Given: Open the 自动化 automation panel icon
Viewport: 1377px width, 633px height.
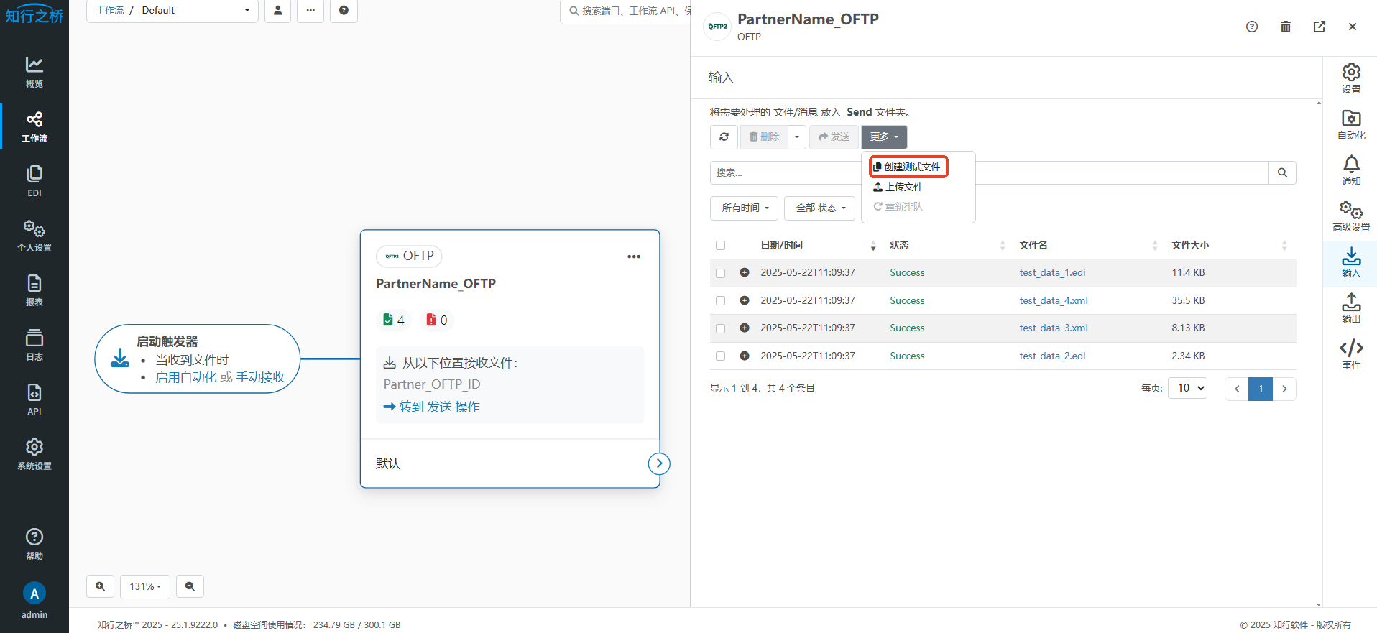Looking at the screenshot, I should [1350, 124].
